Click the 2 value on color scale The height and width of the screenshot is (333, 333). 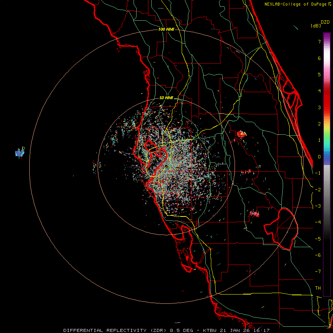(319, 124)
